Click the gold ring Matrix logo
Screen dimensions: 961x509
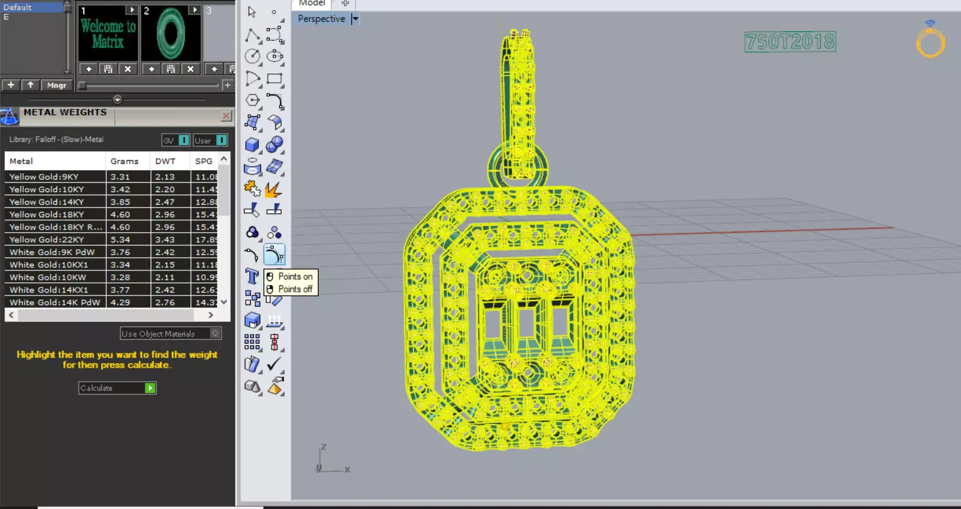(930, 39)
